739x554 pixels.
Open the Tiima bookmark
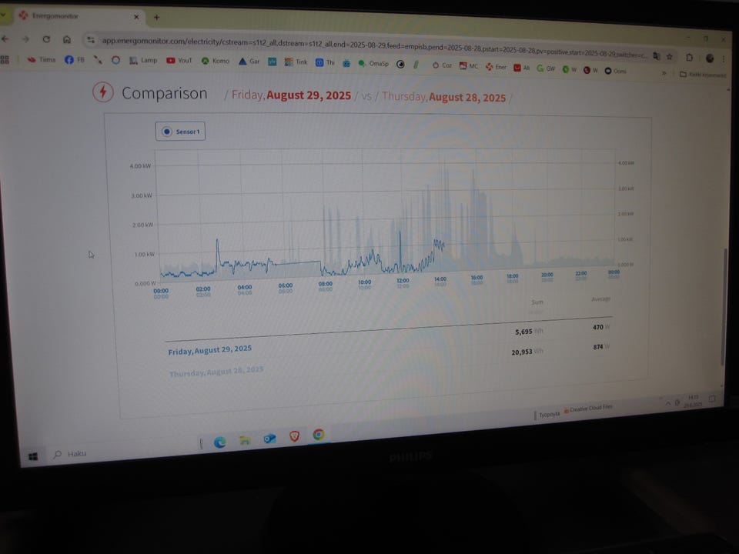[42, 59]
